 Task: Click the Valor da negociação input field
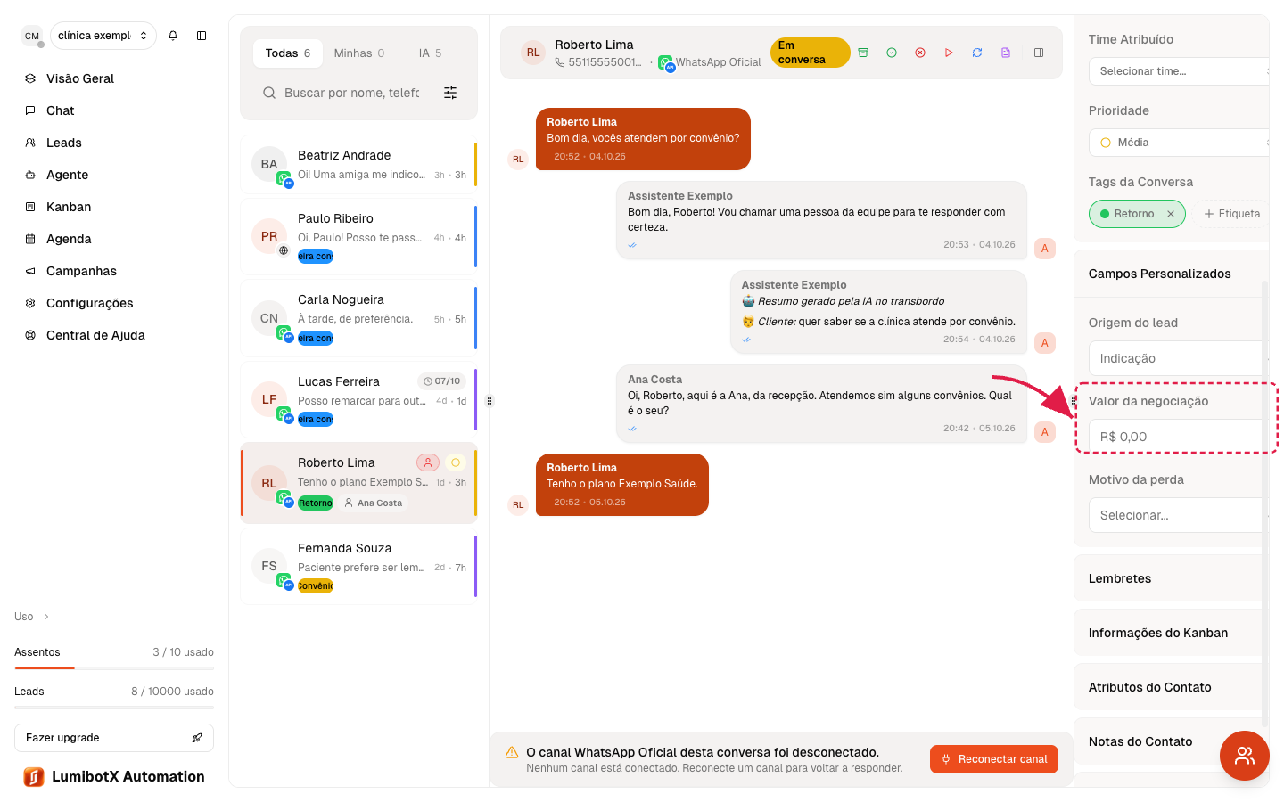click(x=1176, y=437)
